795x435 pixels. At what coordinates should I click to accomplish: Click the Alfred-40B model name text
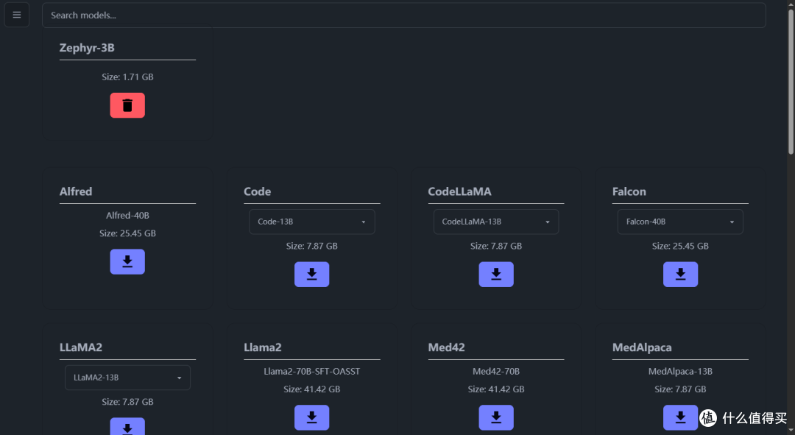pos(127,216)
